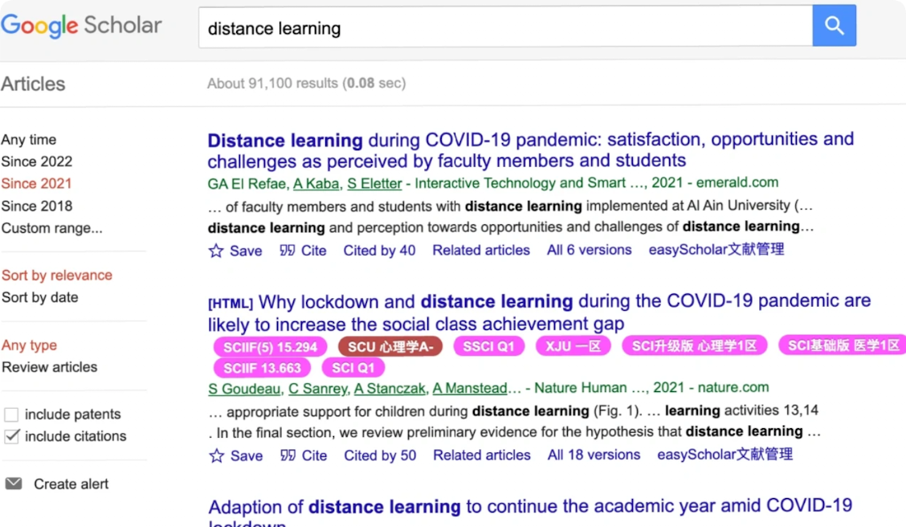Click the quote Cite icon for Why lockdown result
This screenshot has width=906, height=527.
tap(288, 456)
